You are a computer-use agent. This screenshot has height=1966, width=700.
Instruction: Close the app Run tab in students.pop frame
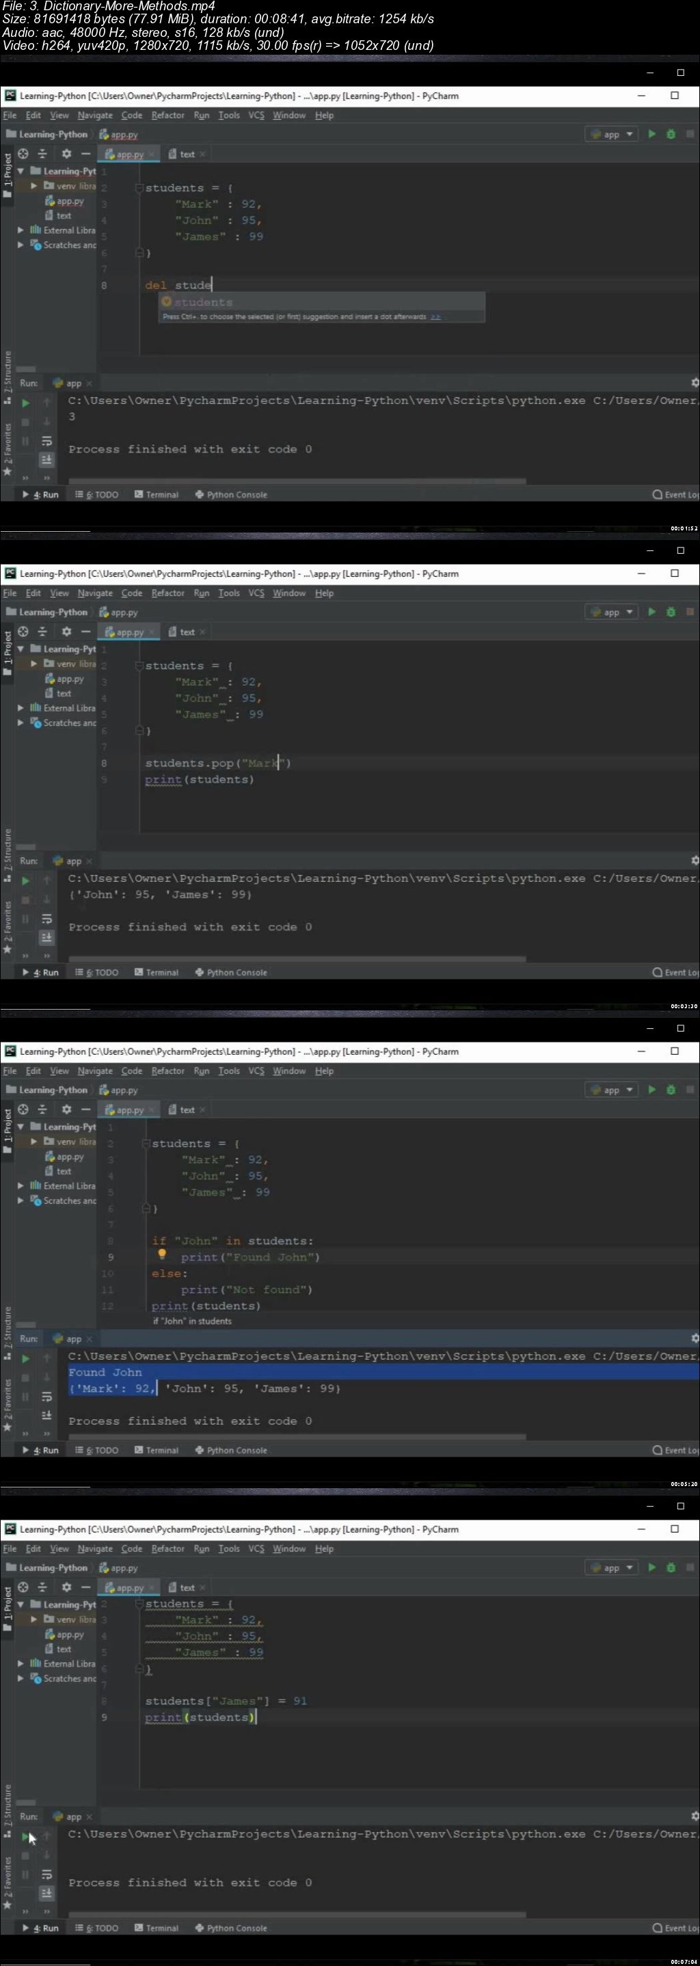click(90, 861)
